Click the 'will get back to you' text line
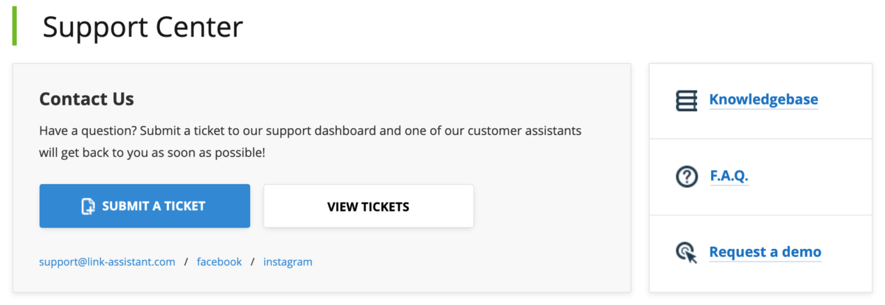This screenshot has width=885, height=305. point(152,153)
